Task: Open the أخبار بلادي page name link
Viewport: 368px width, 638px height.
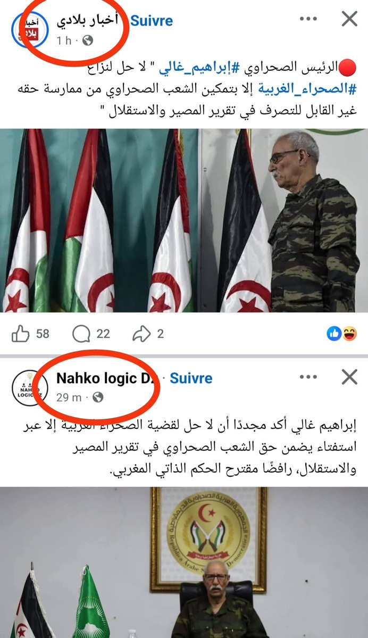Action: pyautogui.click(x=87, y=20)
